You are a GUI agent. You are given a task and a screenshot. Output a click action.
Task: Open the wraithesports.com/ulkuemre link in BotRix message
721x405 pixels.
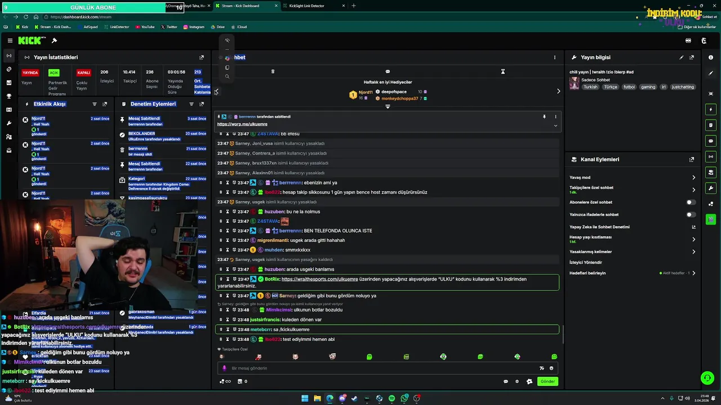pos(320,279)
